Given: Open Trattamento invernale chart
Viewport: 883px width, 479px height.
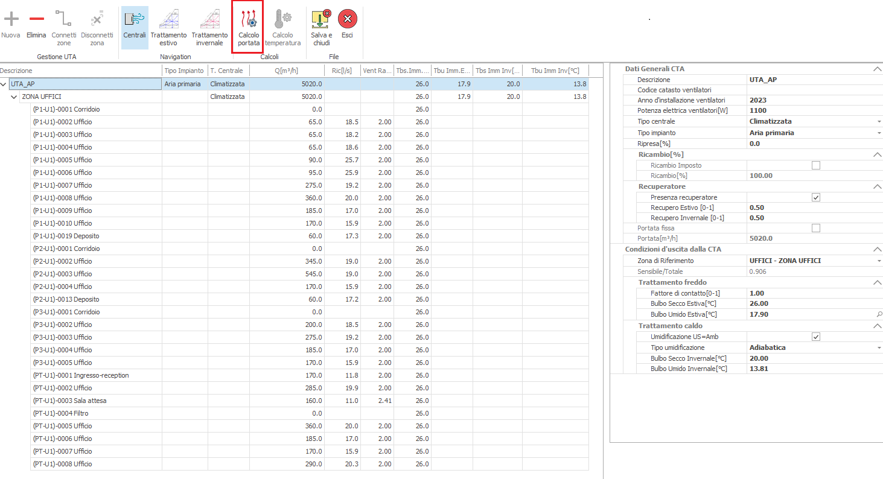Looking at the screenshot, I should pos(209,19).
